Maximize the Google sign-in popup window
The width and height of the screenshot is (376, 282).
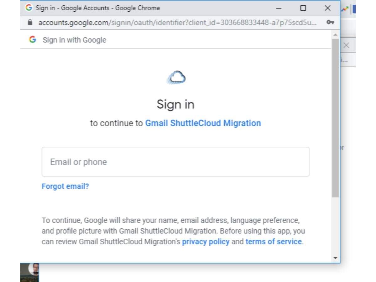pyautogui.click(x=303, y=8)
